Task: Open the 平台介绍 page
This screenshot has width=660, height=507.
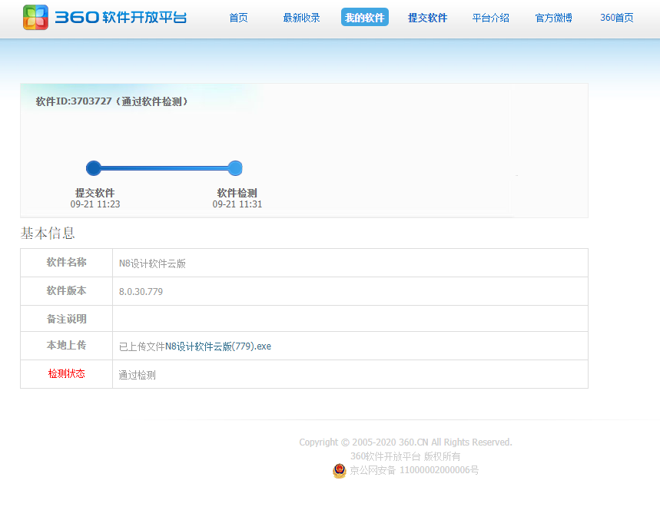Action: point(490,18)
